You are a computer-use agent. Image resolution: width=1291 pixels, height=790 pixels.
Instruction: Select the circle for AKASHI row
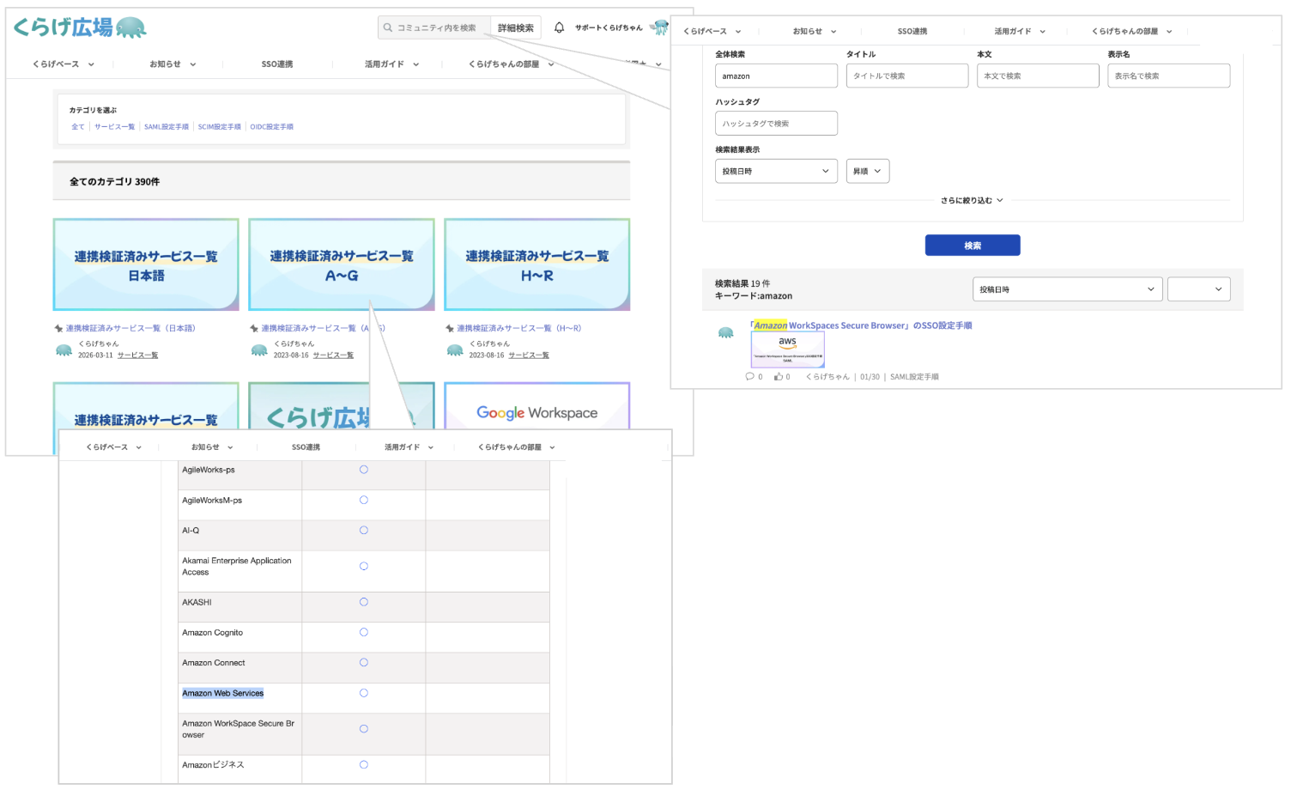(364, 602)
